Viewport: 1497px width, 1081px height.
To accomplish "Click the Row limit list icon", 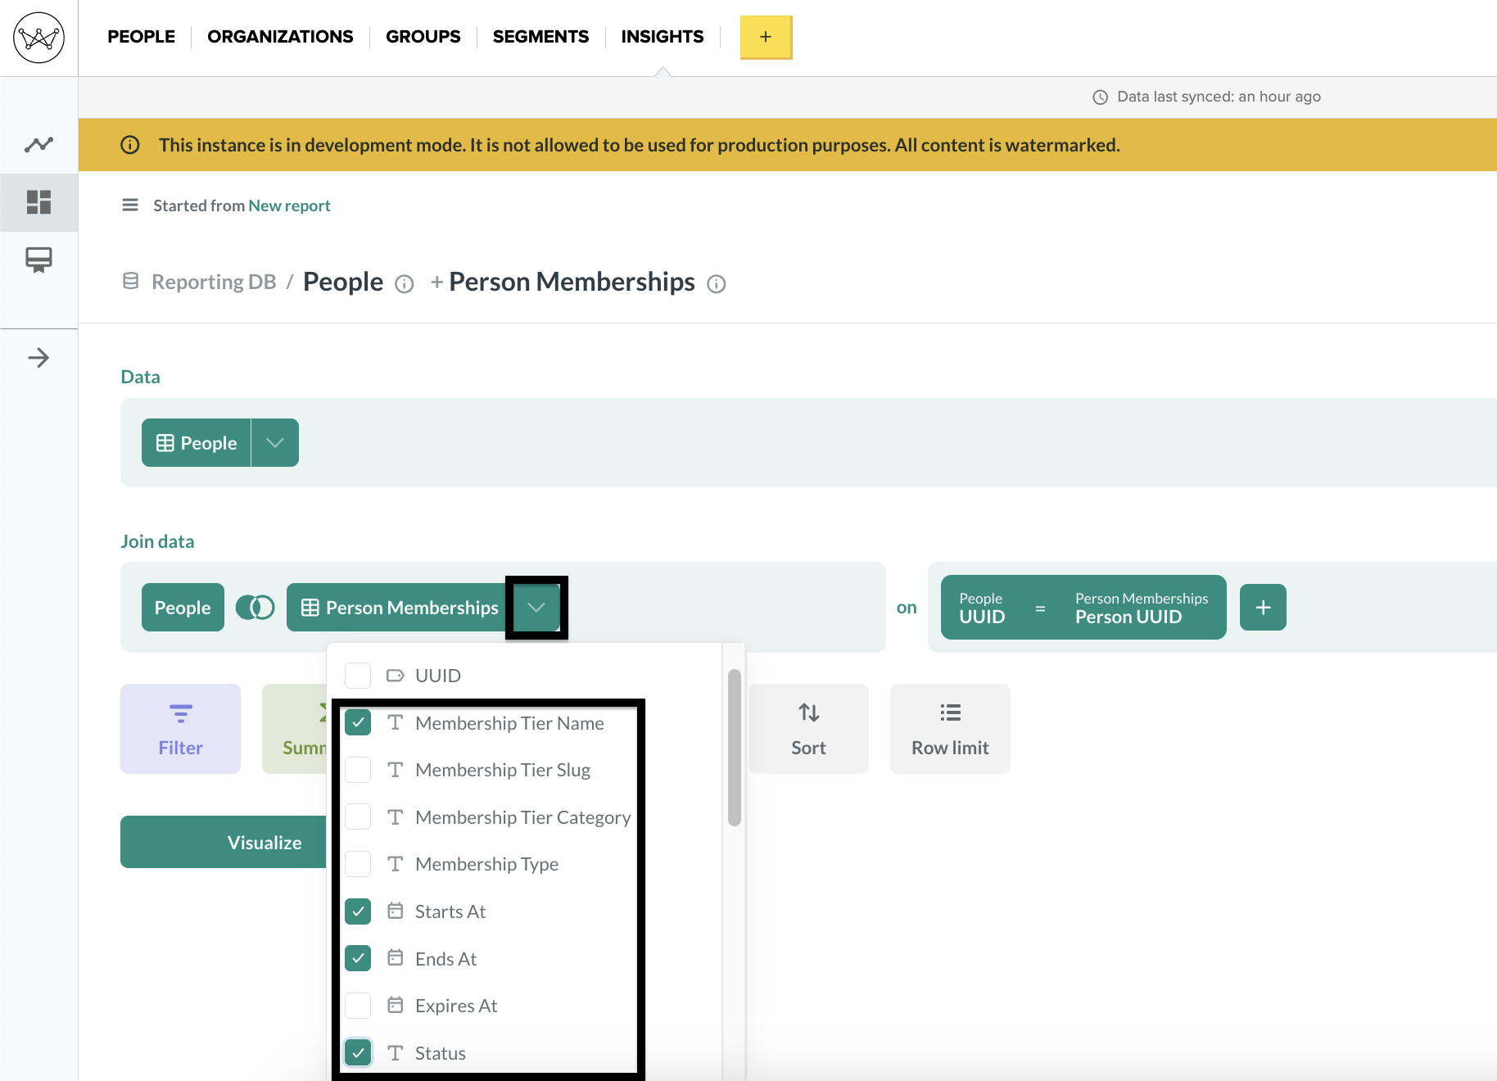I will pos(951,712).
